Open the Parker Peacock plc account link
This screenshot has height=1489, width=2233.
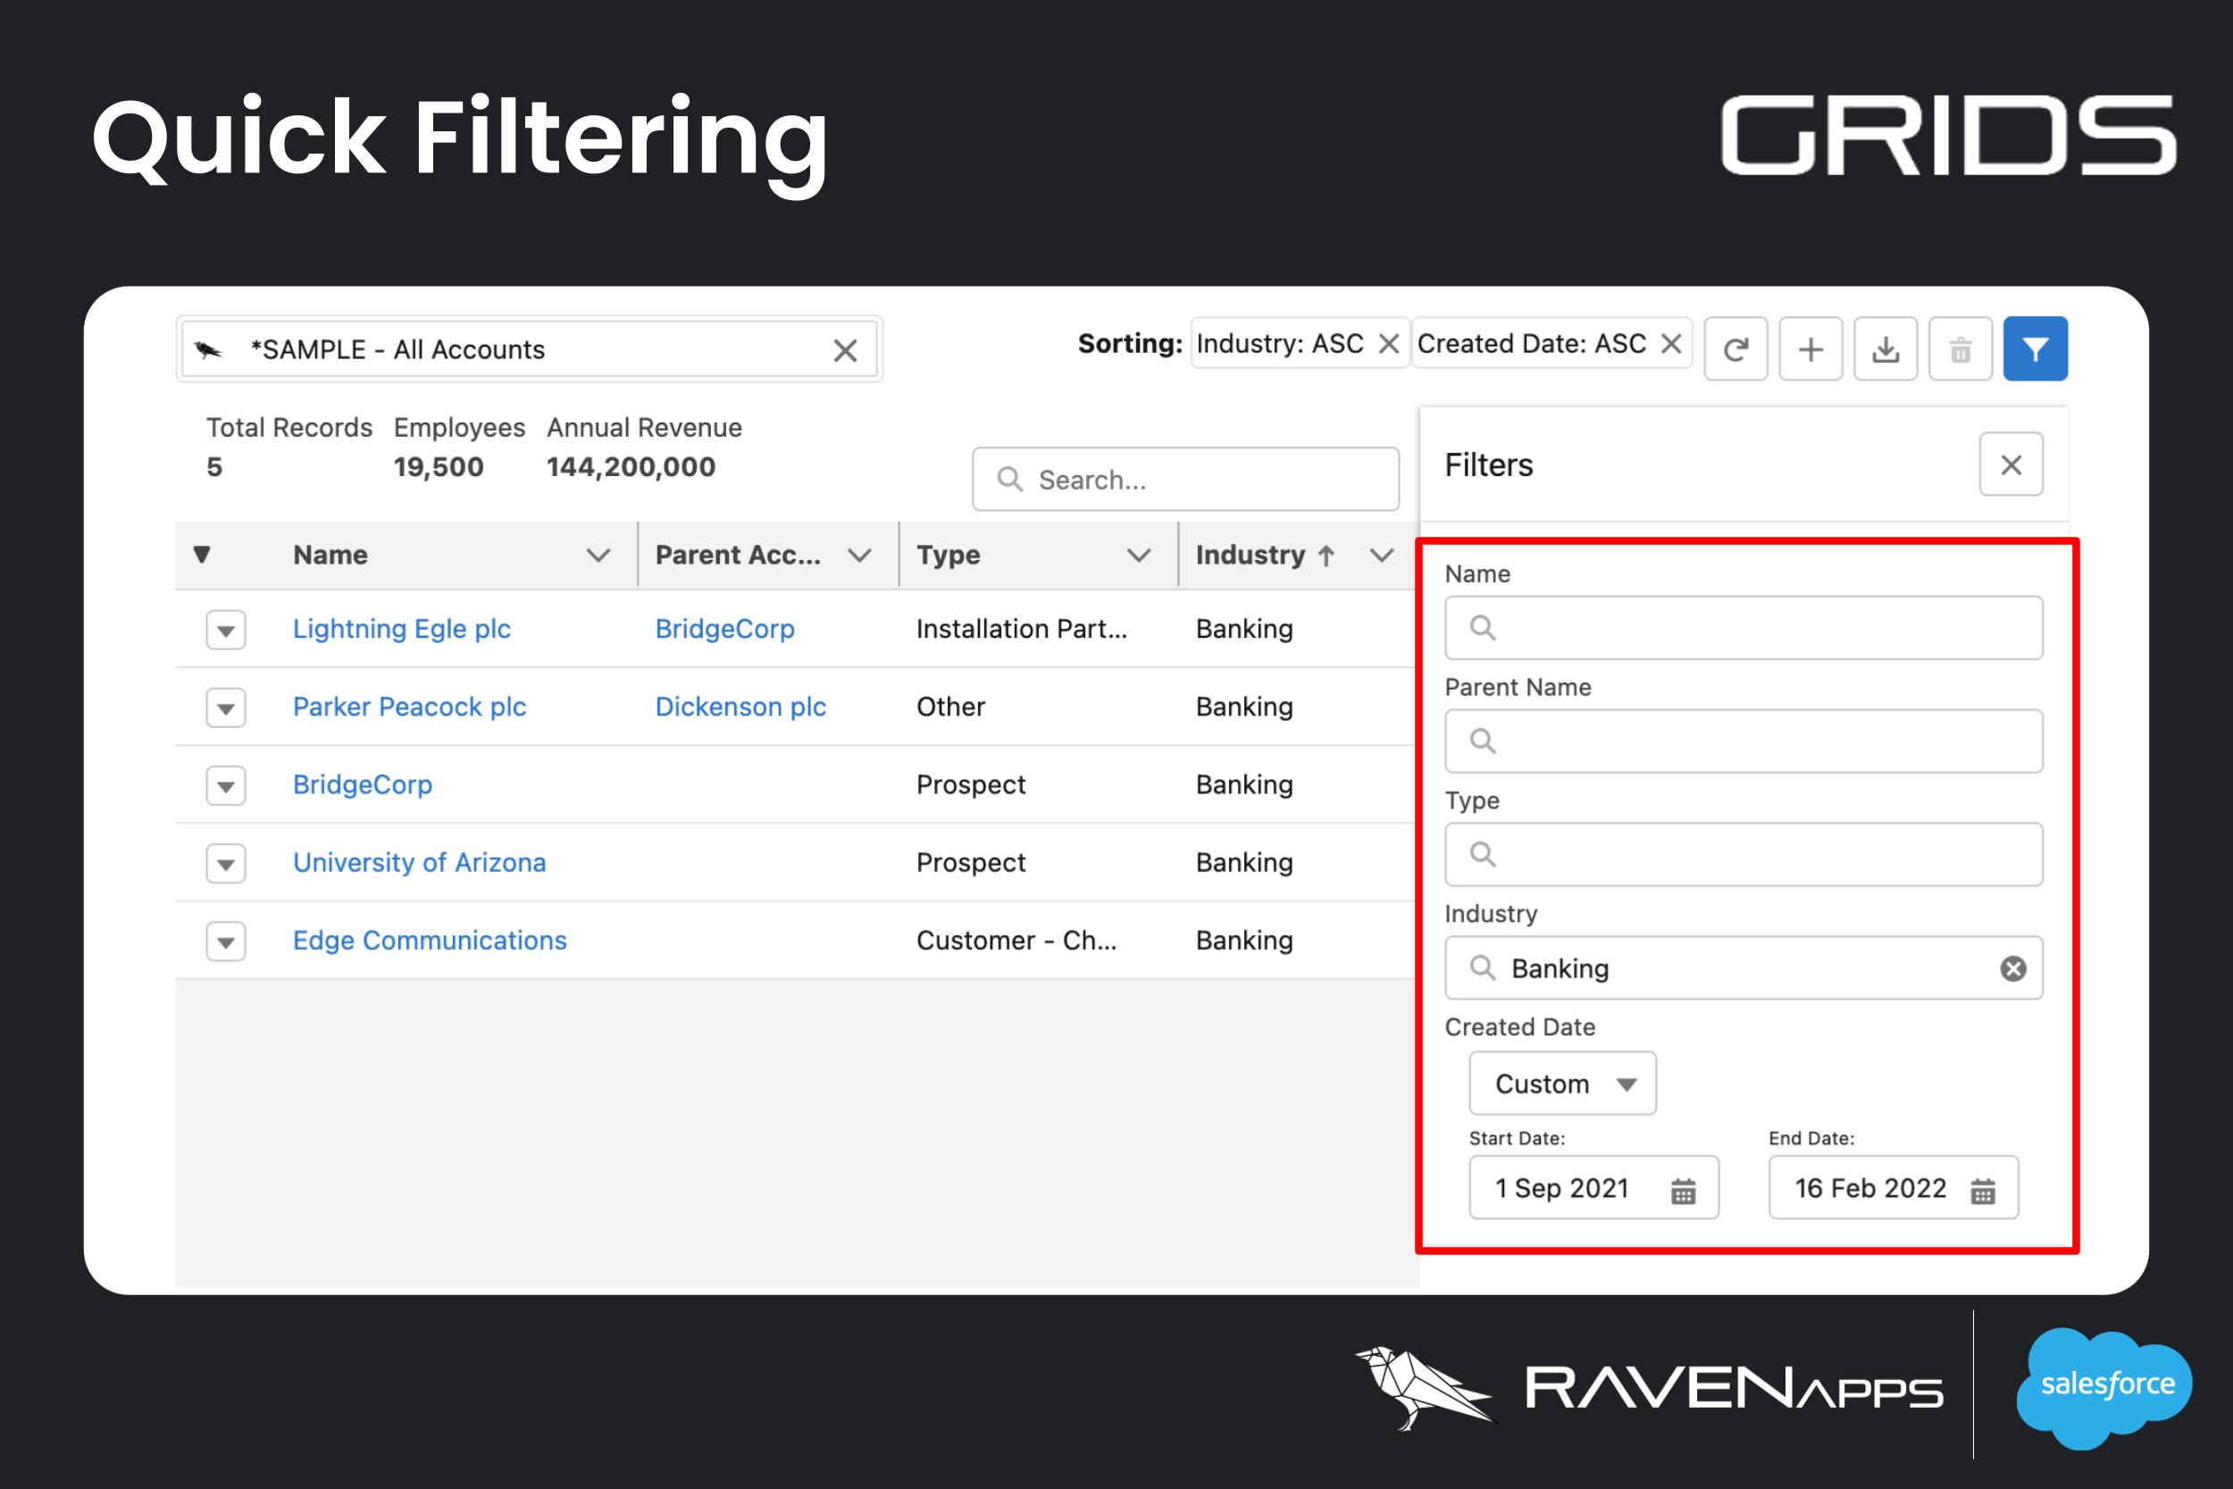409,707
